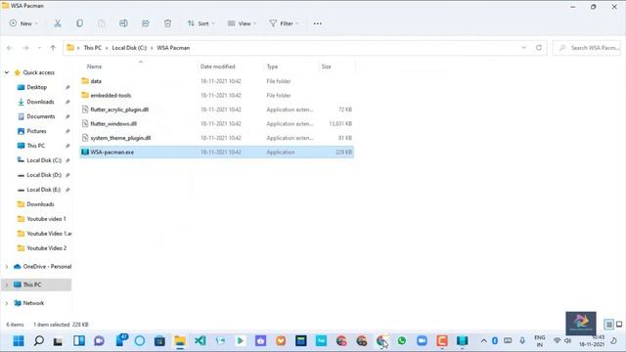This screenshot has width=626, height=352.
Task: Select flutter_windows.dll file
Action: click(216, 124)
